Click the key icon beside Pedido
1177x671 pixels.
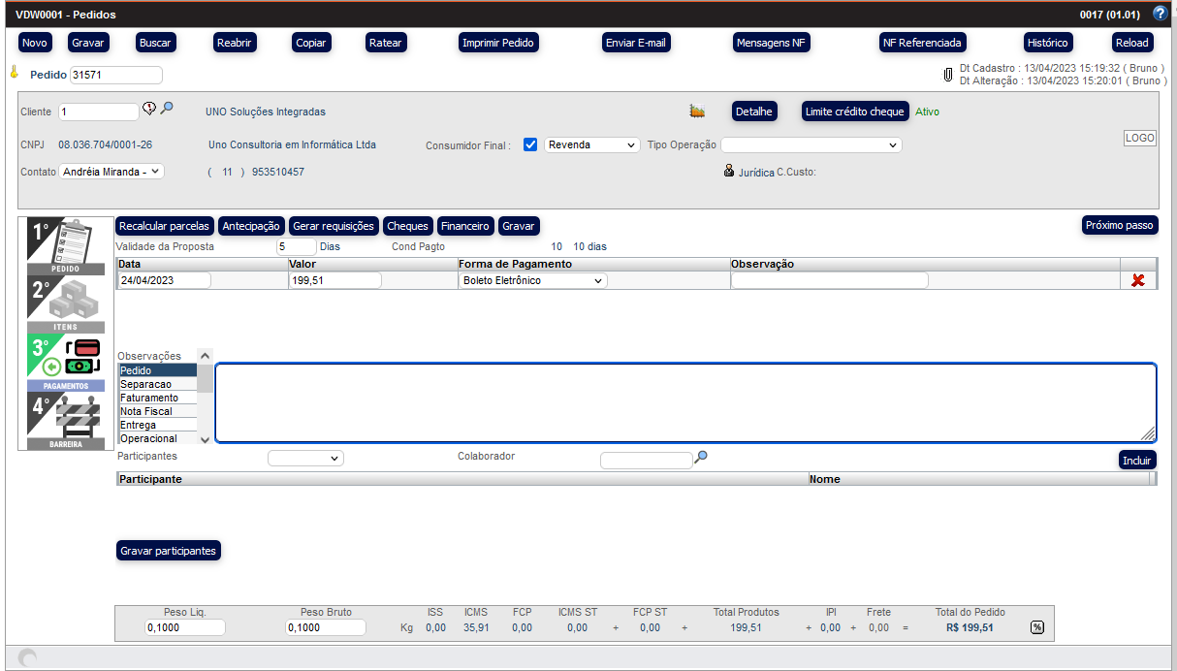pyautogui.click(x=15, y=72)
